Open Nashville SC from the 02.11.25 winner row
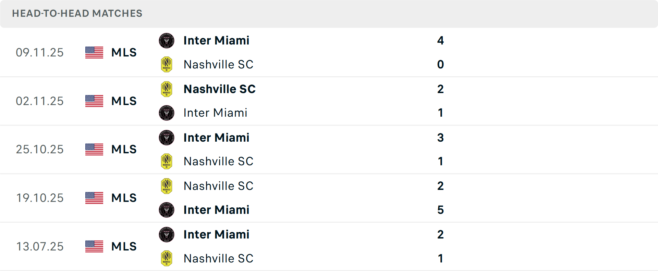Viewport: 658px width, 271px height. coord(220,89)
